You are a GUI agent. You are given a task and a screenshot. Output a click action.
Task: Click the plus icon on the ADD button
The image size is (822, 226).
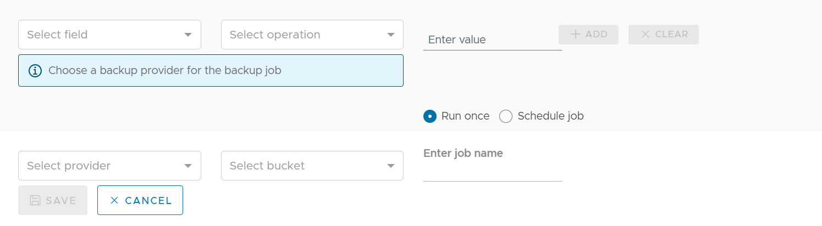(x=575, y=34)
